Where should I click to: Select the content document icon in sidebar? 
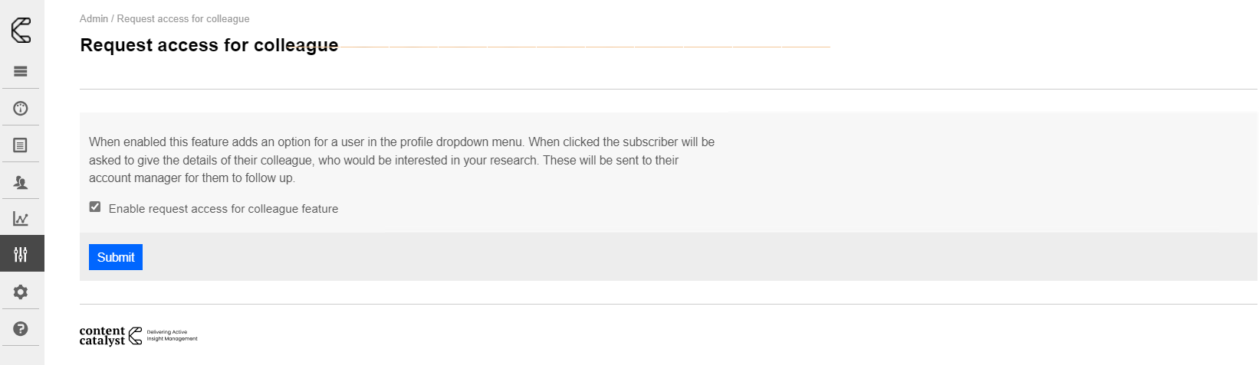tap(21, 145)
